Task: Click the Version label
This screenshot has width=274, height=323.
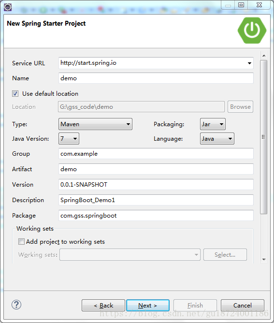Action: (23, 185)
